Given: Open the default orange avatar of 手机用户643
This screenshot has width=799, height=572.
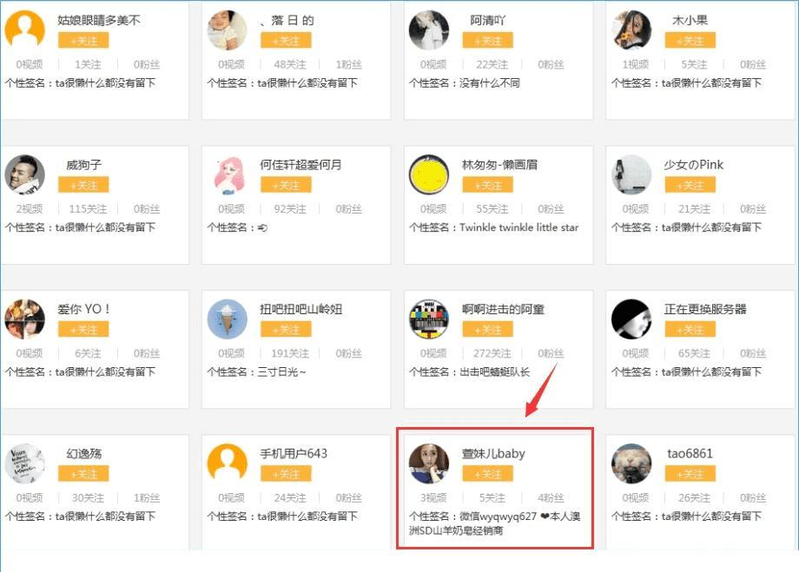Looking at the screenshot, I should pos(228,464).
